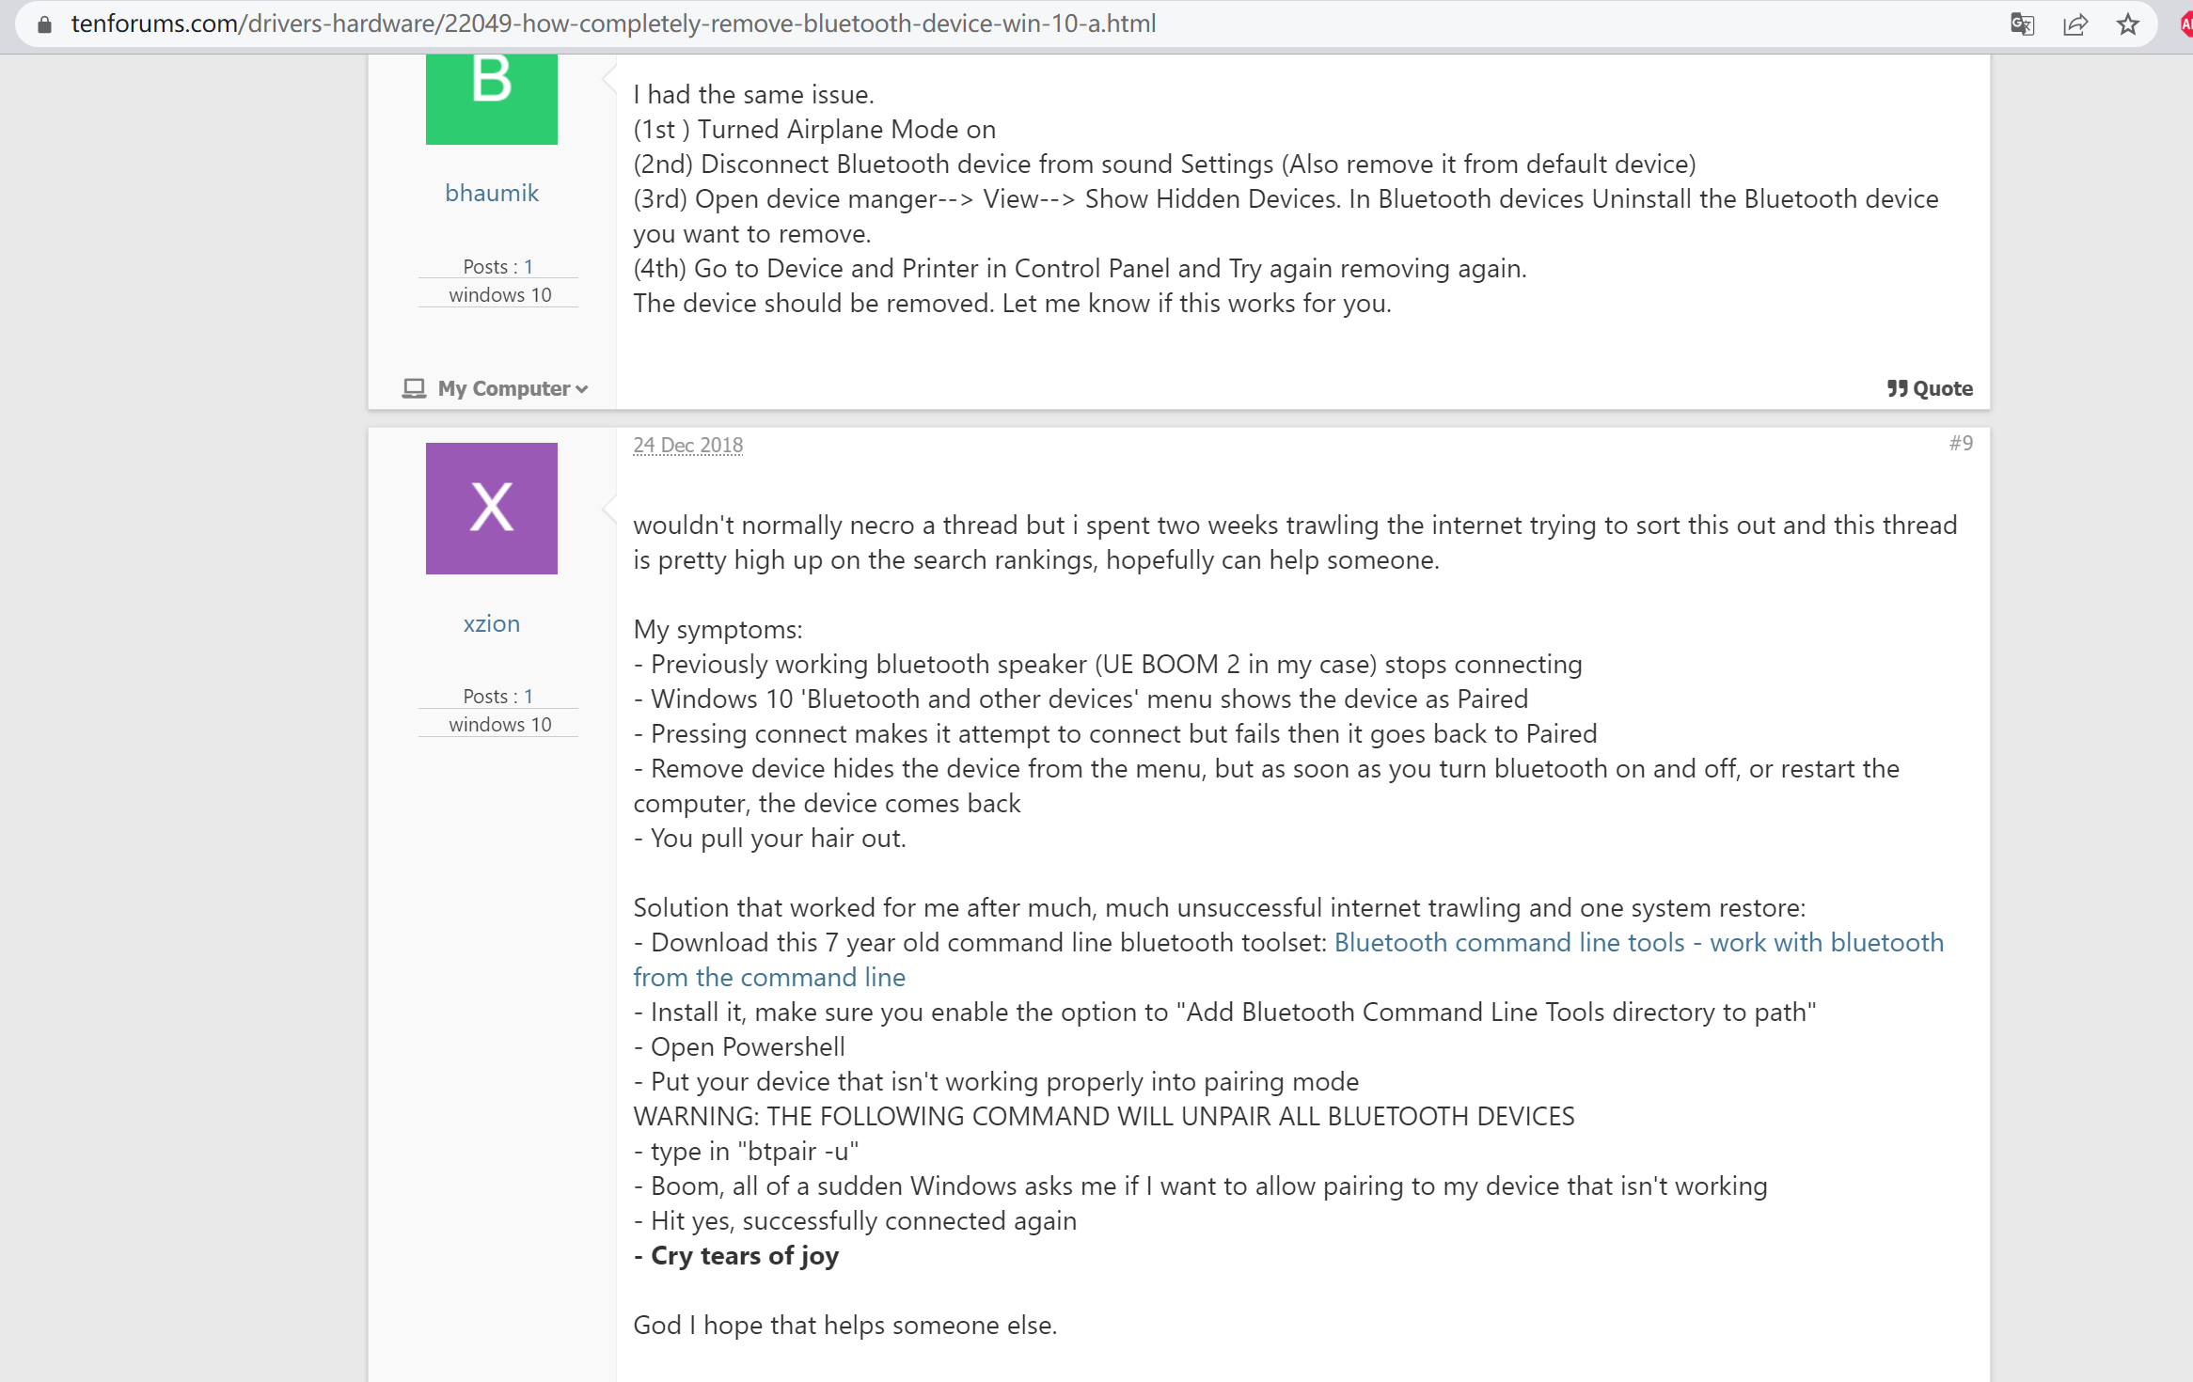Open xzion's user profile link
The width and height of the screenshot is (2193, 1382).
491,623
